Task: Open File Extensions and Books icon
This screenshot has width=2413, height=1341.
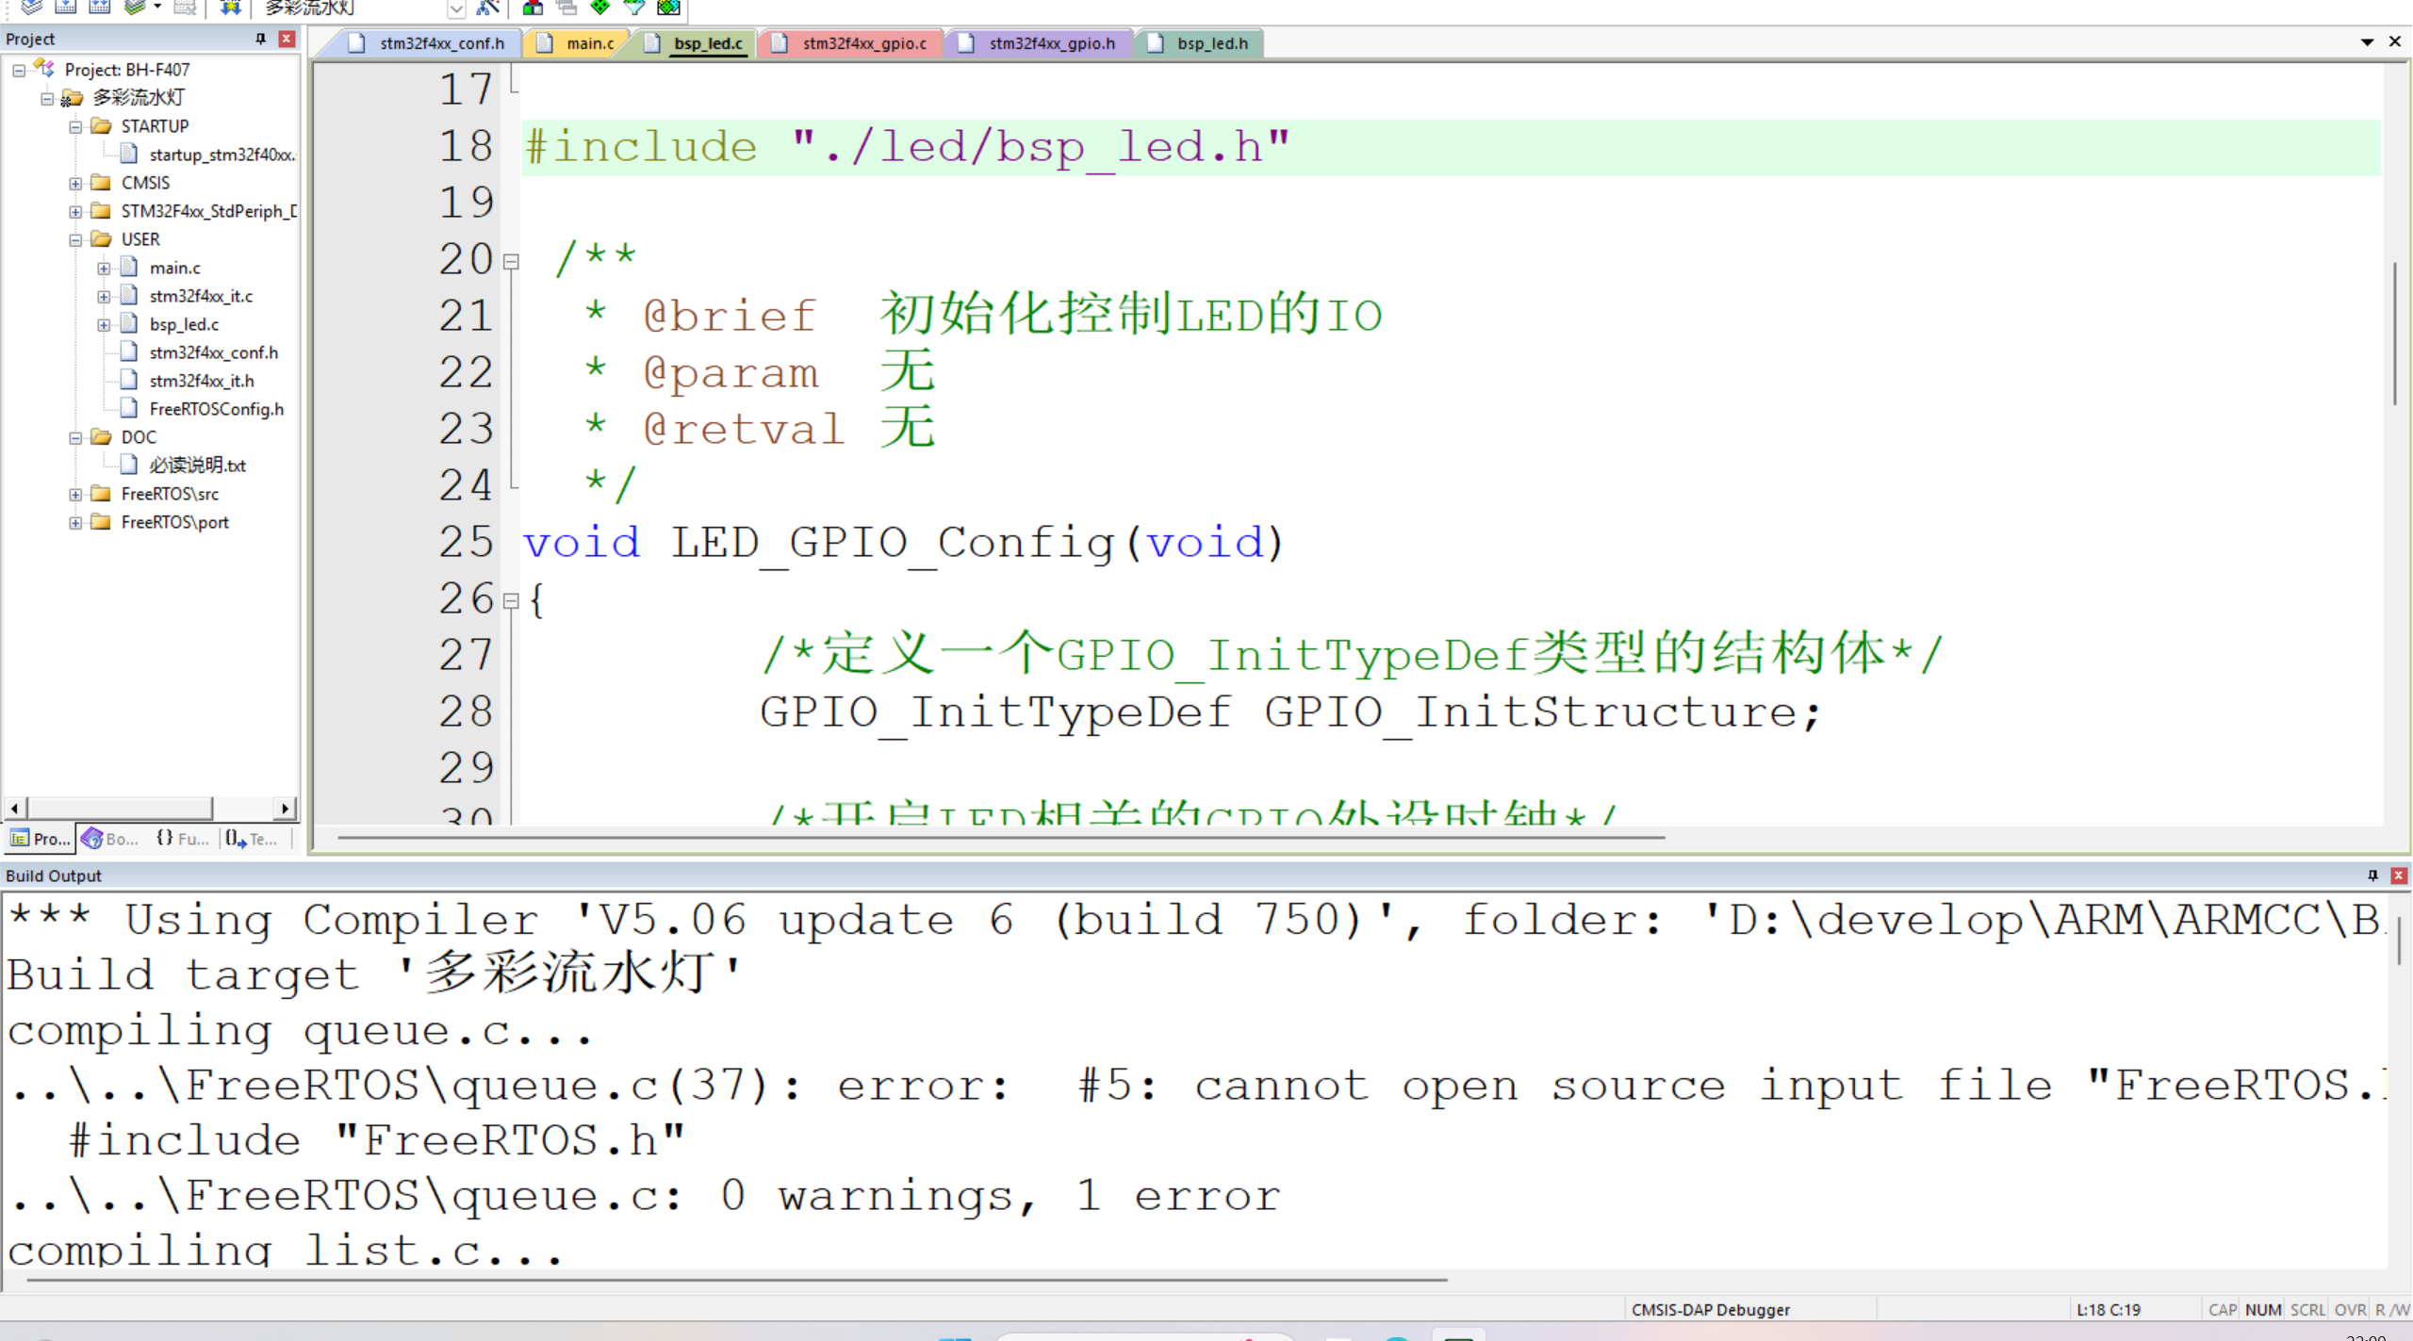Action: pos(533,8)
